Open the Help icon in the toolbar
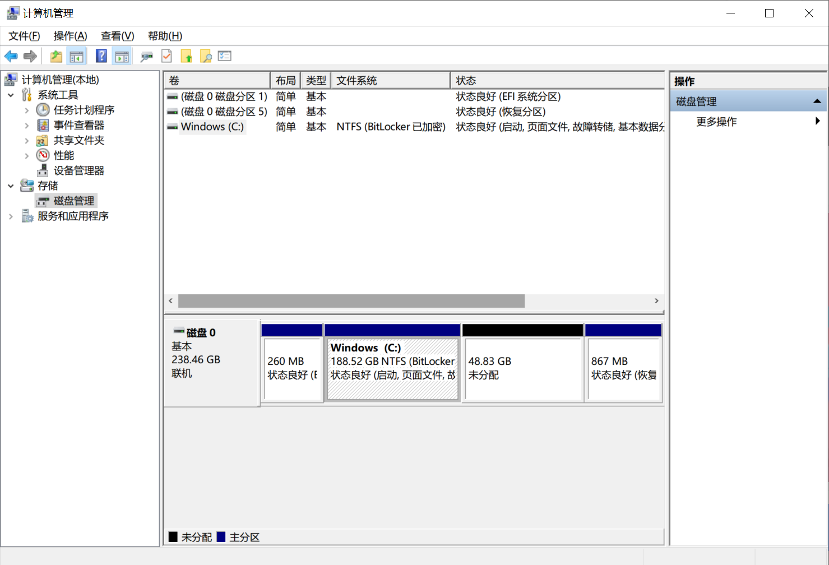 click(101, 55)
